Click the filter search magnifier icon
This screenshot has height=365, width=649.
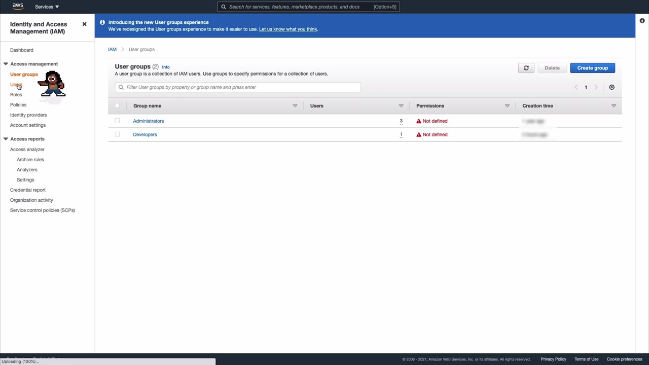pyautogui.click(x=121, y=87)
